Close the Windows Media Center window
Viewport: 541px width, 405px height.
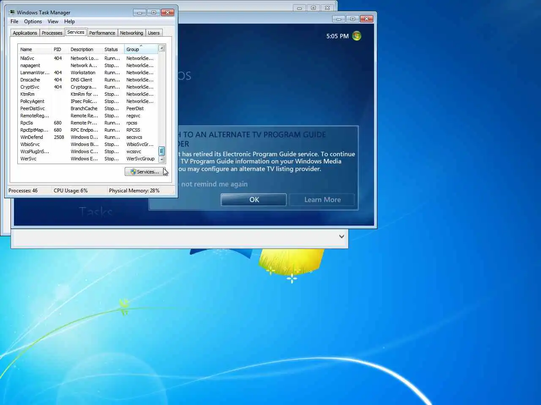point(366,19)
